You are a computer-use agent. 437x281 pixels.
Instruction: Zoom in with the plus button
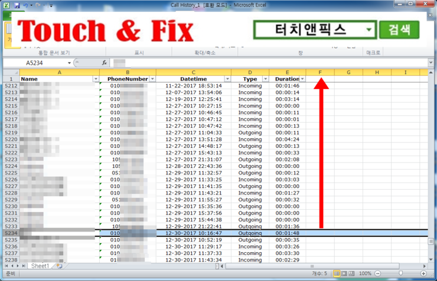[423, 274]
